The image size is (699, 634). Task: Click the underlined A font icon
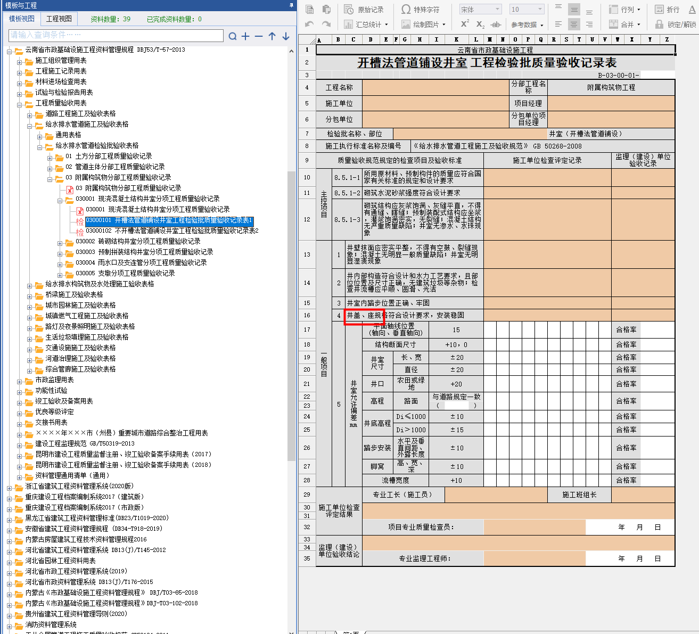(692, 10)
